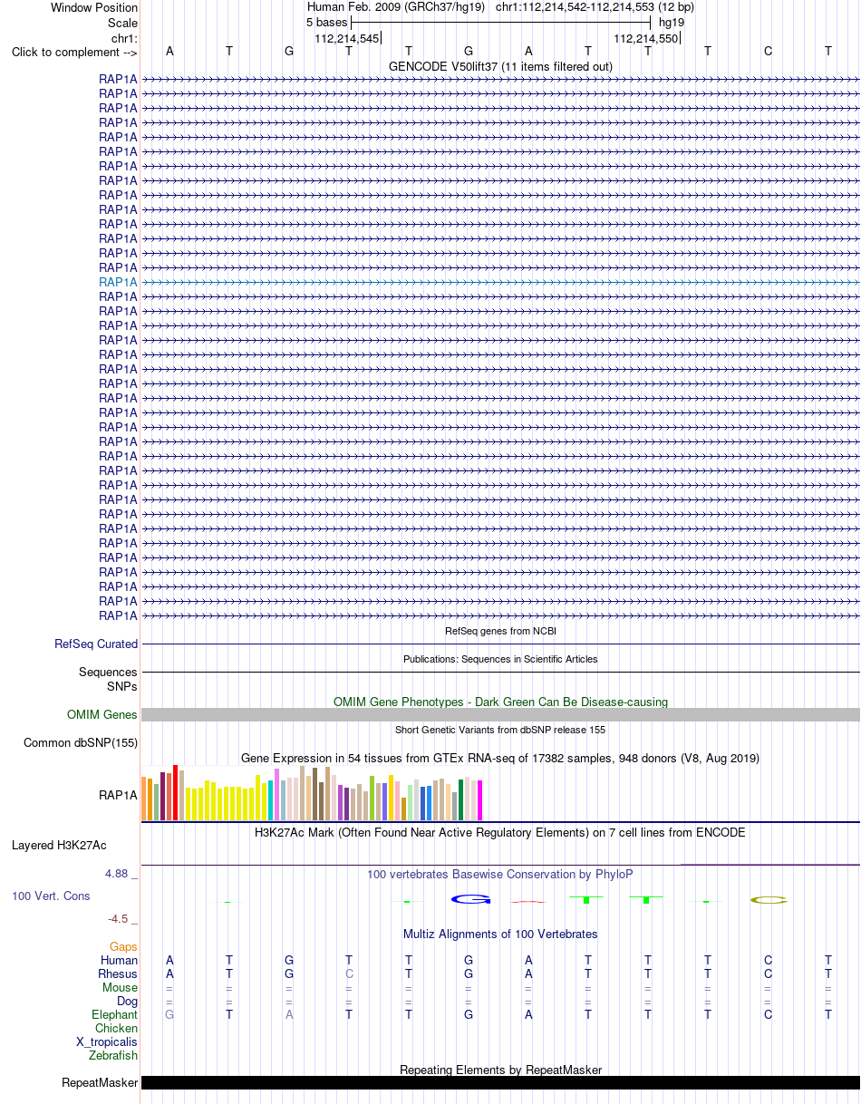Select the Human alignment row label
This screenshot has width=861, height=1104.
pyautogui.click(x=120, y=961)
